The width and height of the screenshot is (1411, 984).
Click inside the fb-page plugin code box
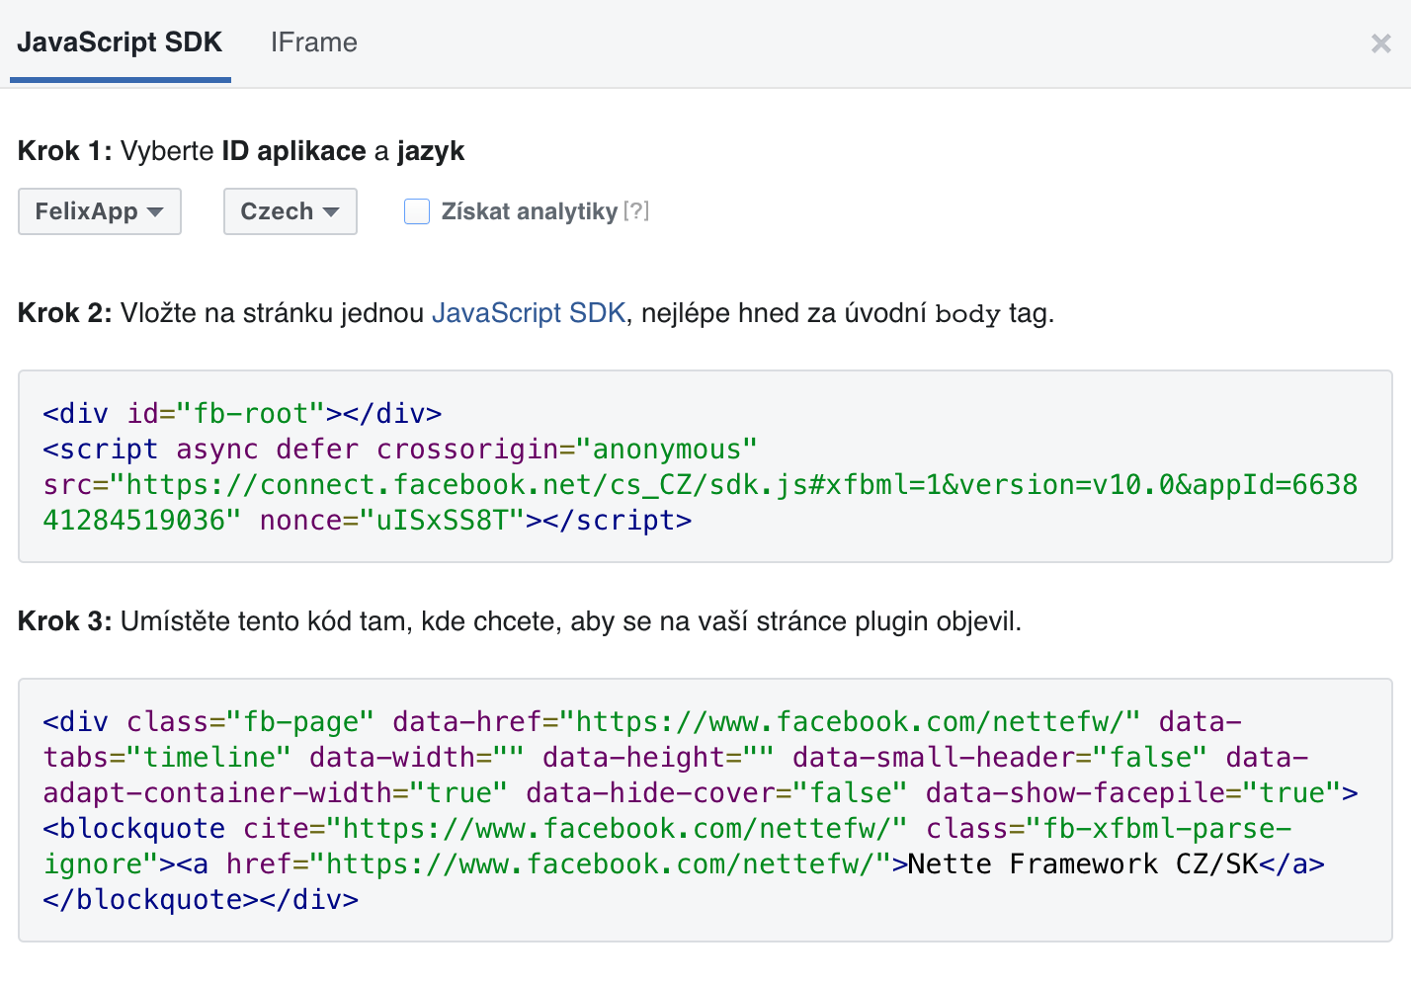coord(705,810)
